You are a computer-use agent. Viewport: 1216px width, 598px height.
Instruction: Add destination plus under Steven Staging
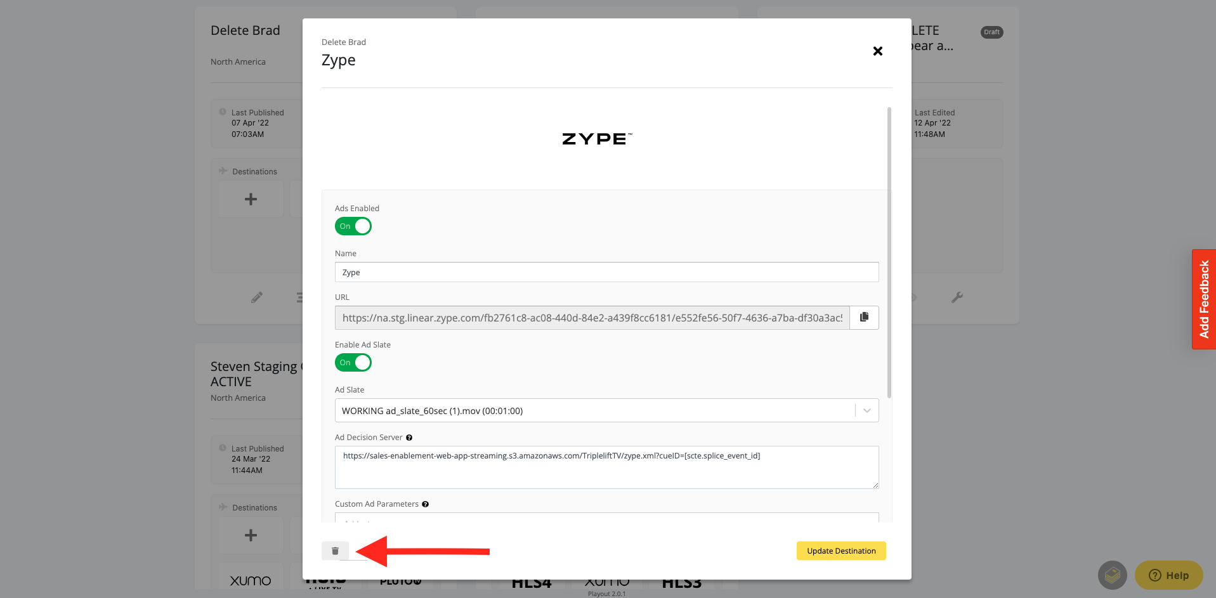pos(251,535)
